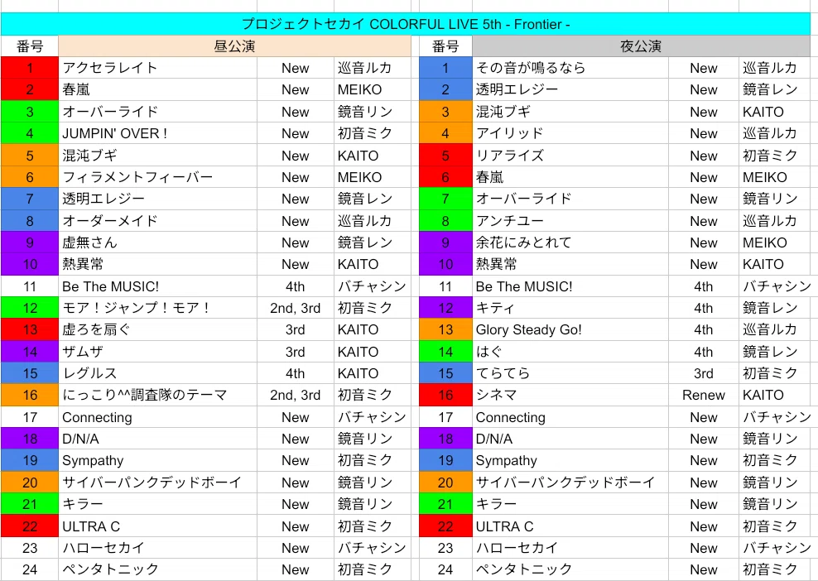Select the レグルス cell
818x581 pixels.
(x=157, y=373)
